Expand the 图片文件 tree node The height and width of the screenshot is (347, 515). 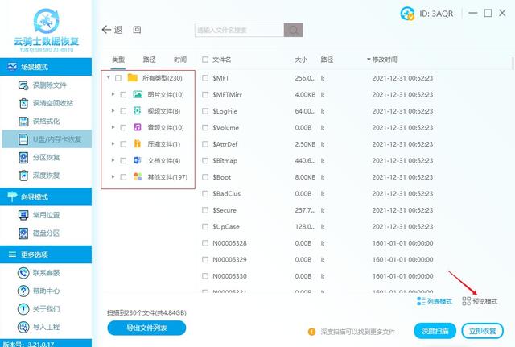click(113, 94)
